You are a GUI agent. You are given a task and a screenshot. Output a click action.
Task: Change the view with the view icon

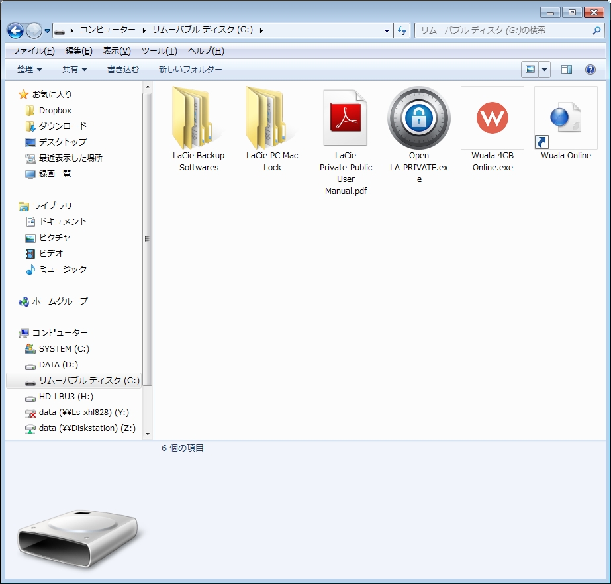coord(530,70)
